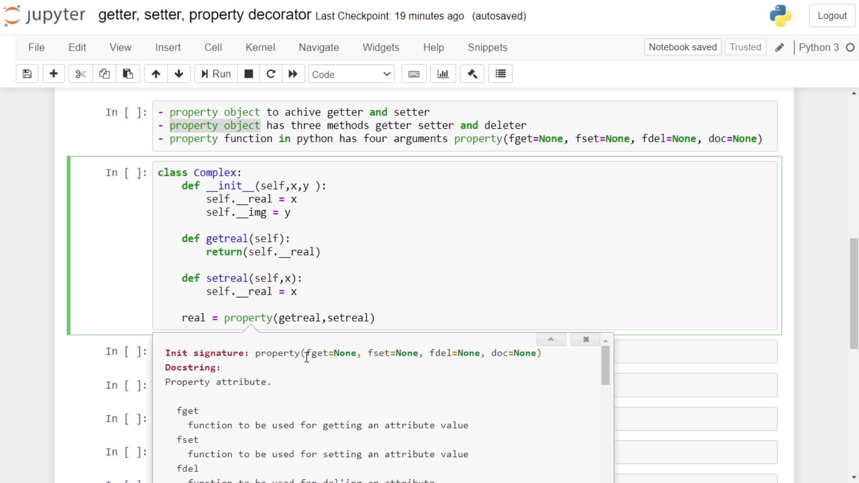The height and width of the screenshot is (483, 859).
Task: Click the save and checkpoint icon
Action: click(x=27, y=74)
